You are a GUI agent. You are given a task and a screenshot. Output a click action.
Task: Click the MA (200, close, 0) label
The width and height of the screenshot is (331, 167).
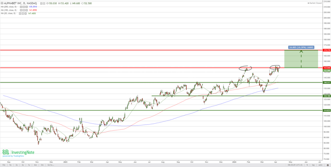coord(9,7)
